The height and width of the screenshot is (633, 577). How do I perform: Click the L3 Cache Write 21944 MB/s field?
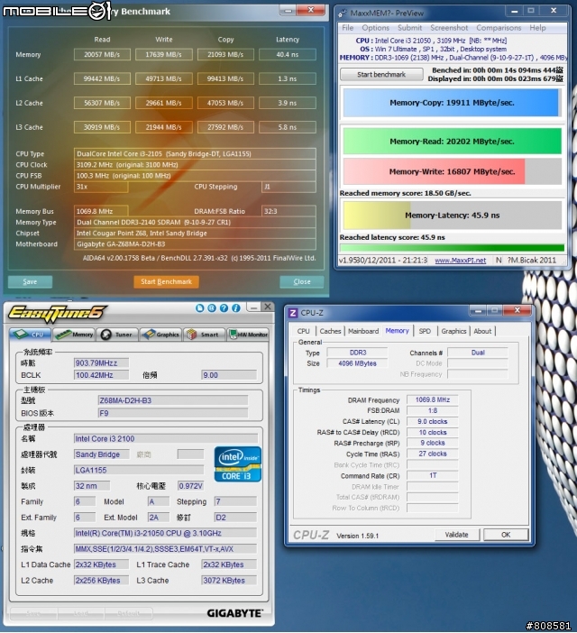coord(163,127)
